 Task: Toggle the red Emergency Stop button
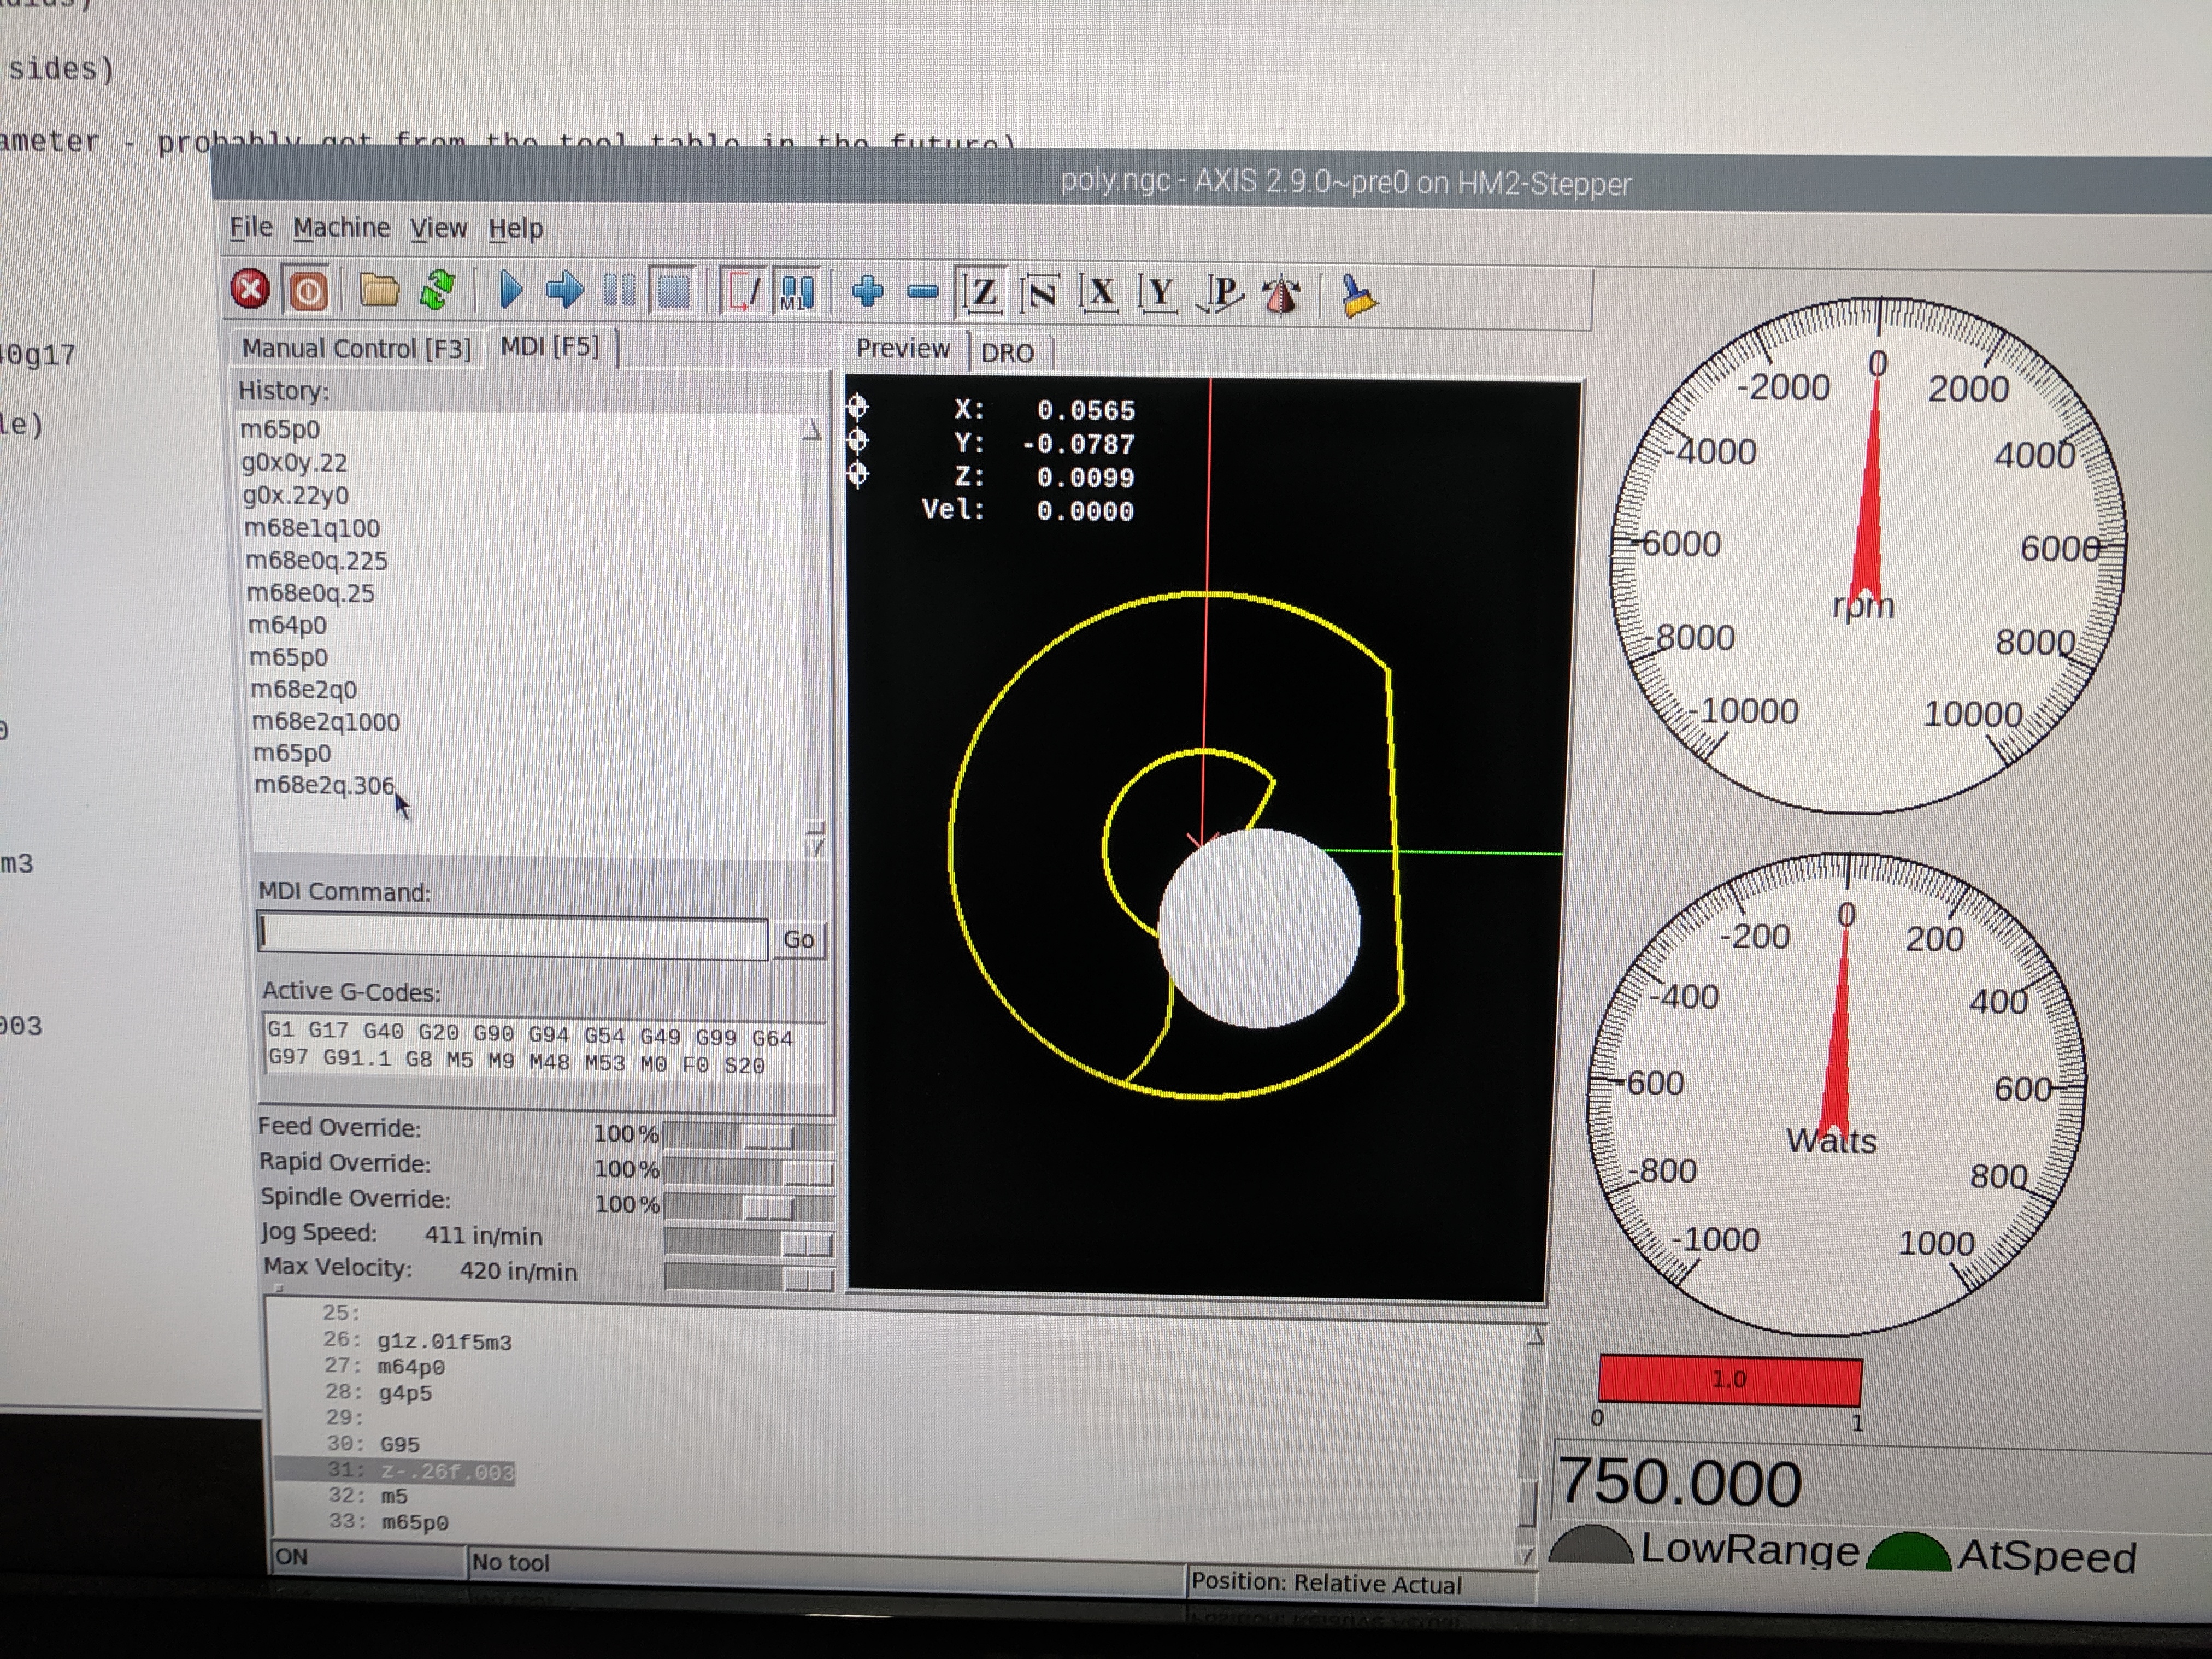tap(250, 290)
